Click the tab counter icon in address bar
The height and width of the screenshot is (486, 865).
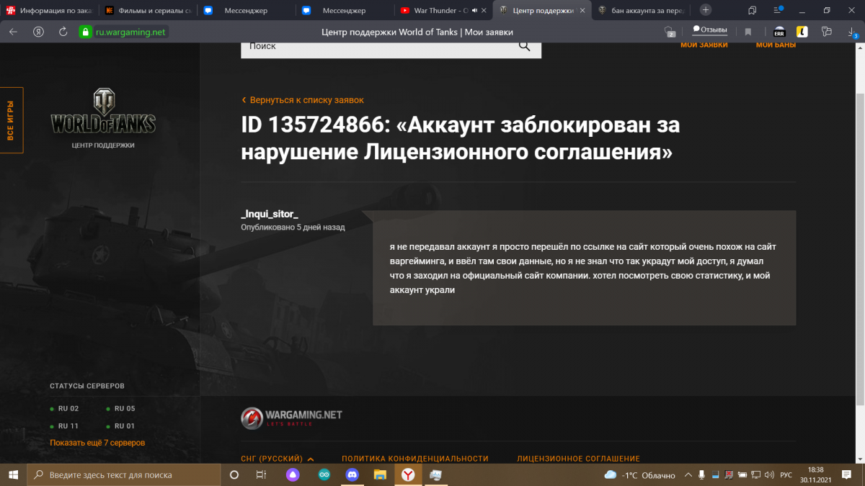pyautogui.click(x=670, y=32)
